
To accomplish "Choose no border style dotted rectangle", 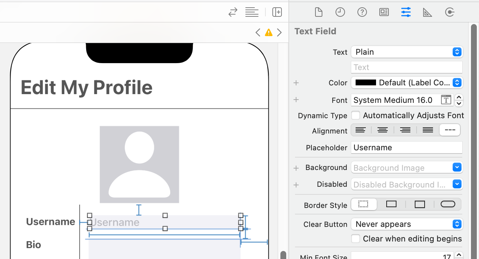I will coord(364,204).
